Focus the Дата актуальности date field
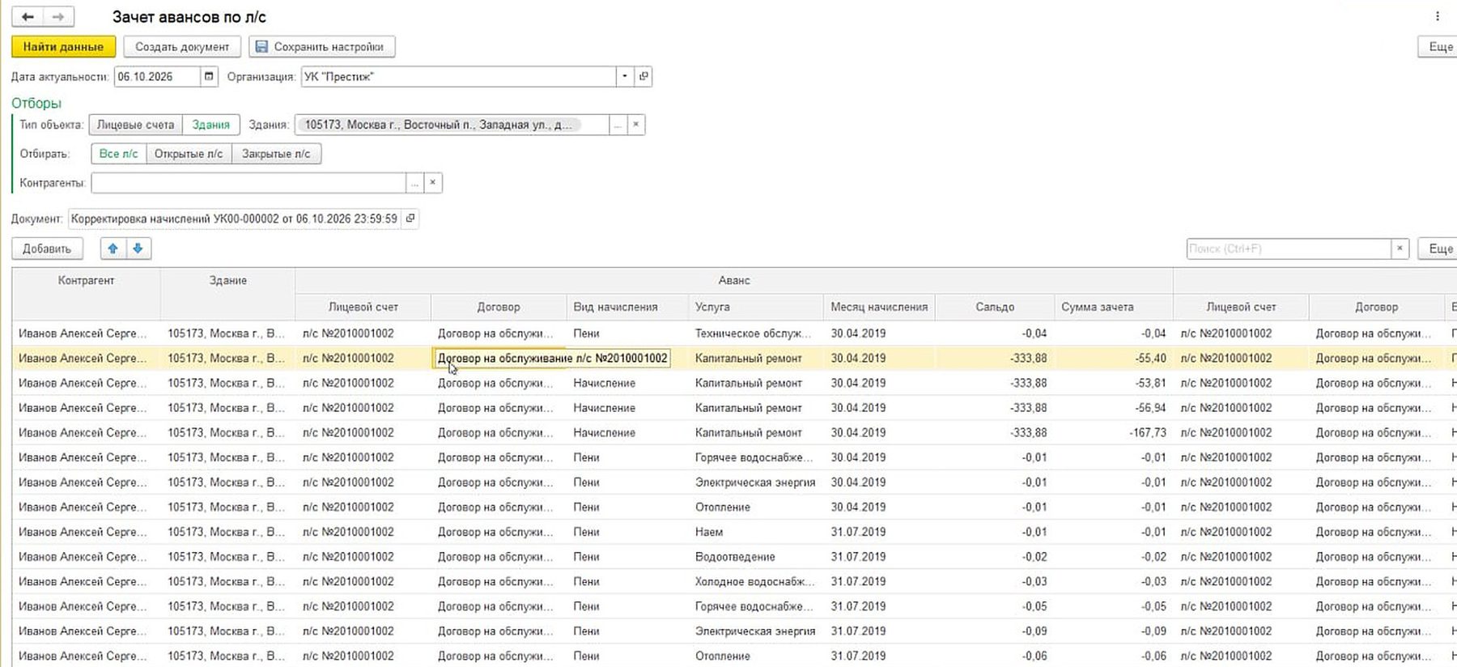Viewport: 1457px width, 667px height. [157, 77]
